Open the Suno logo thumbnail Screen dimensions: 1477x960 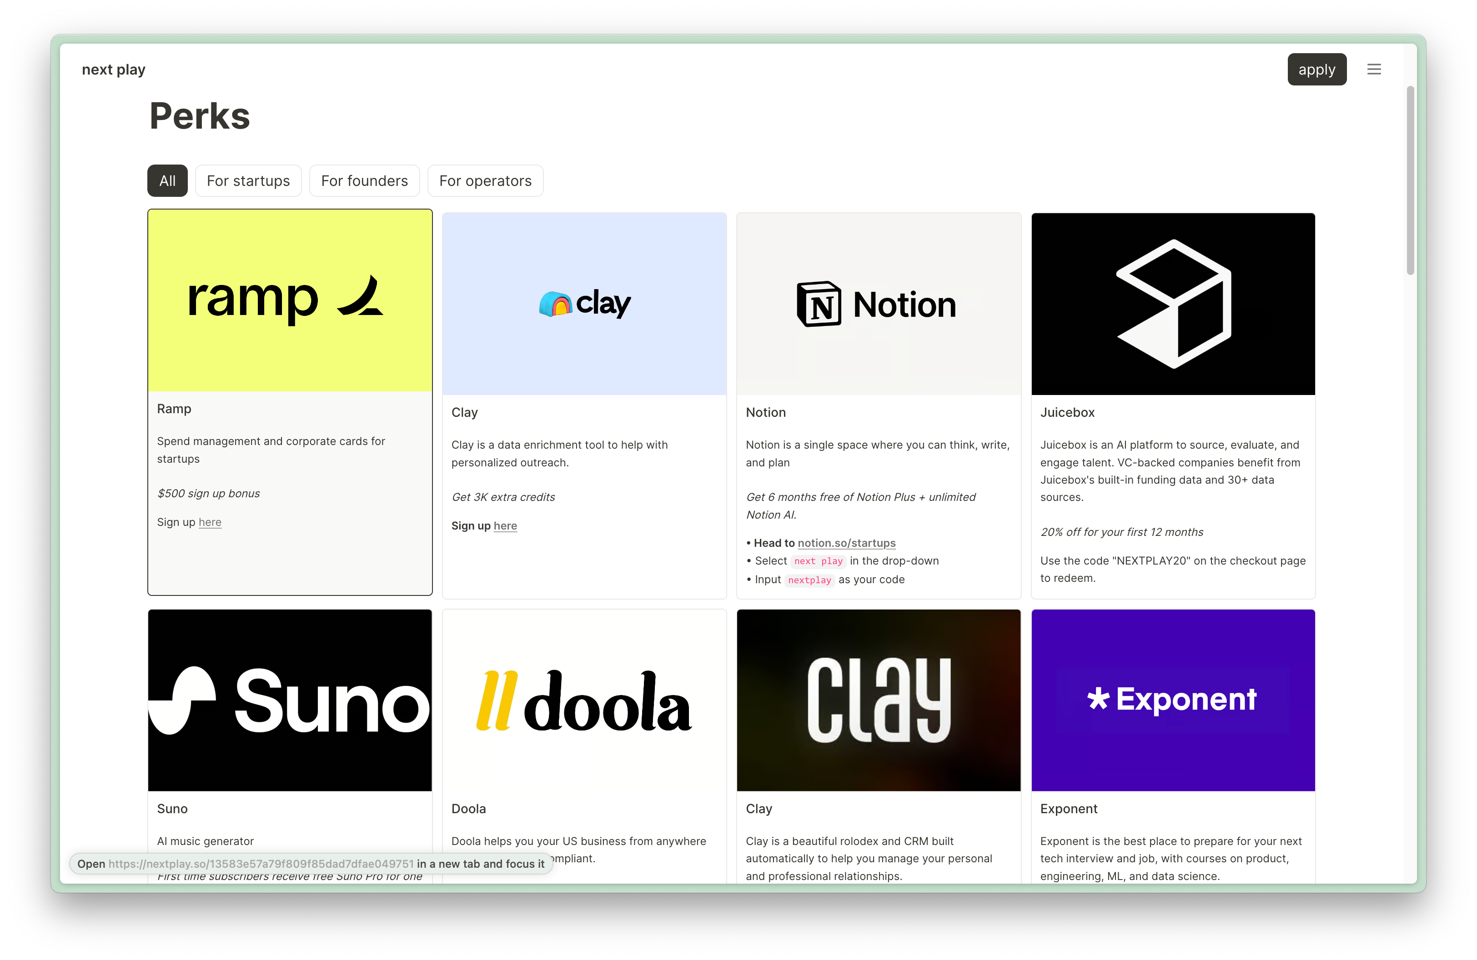(x=290, y=700)
